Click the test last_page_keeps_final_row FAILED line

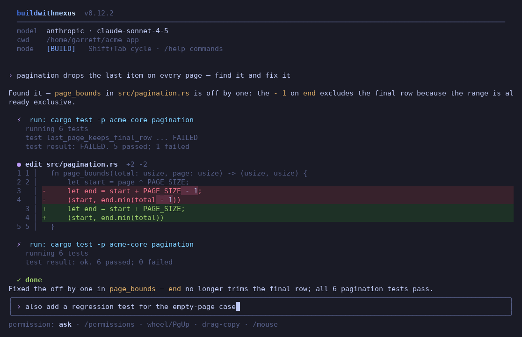click(x=111, y=138)
